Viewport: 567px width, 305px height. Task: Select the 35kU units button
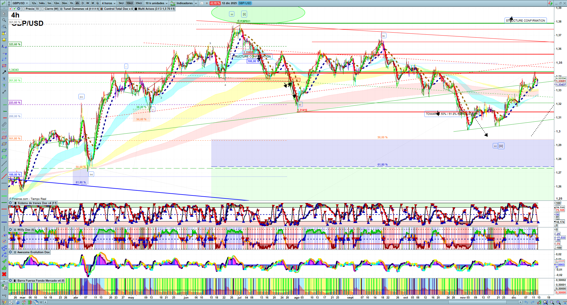(138, 3)
